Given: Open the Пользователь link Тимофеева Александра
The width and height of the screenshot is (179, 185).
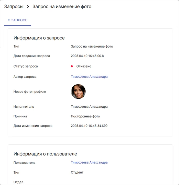Looking at the screenshot, I should click(x=89, y=162).
